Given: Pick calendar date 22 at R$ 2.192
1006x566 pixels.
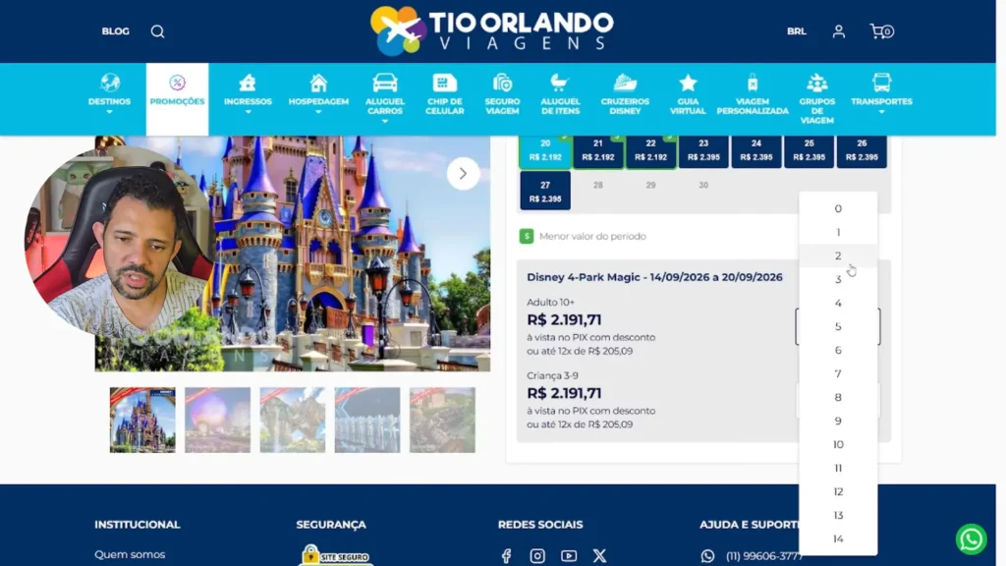Looking at the screenshot, I should tap(650, 151).
